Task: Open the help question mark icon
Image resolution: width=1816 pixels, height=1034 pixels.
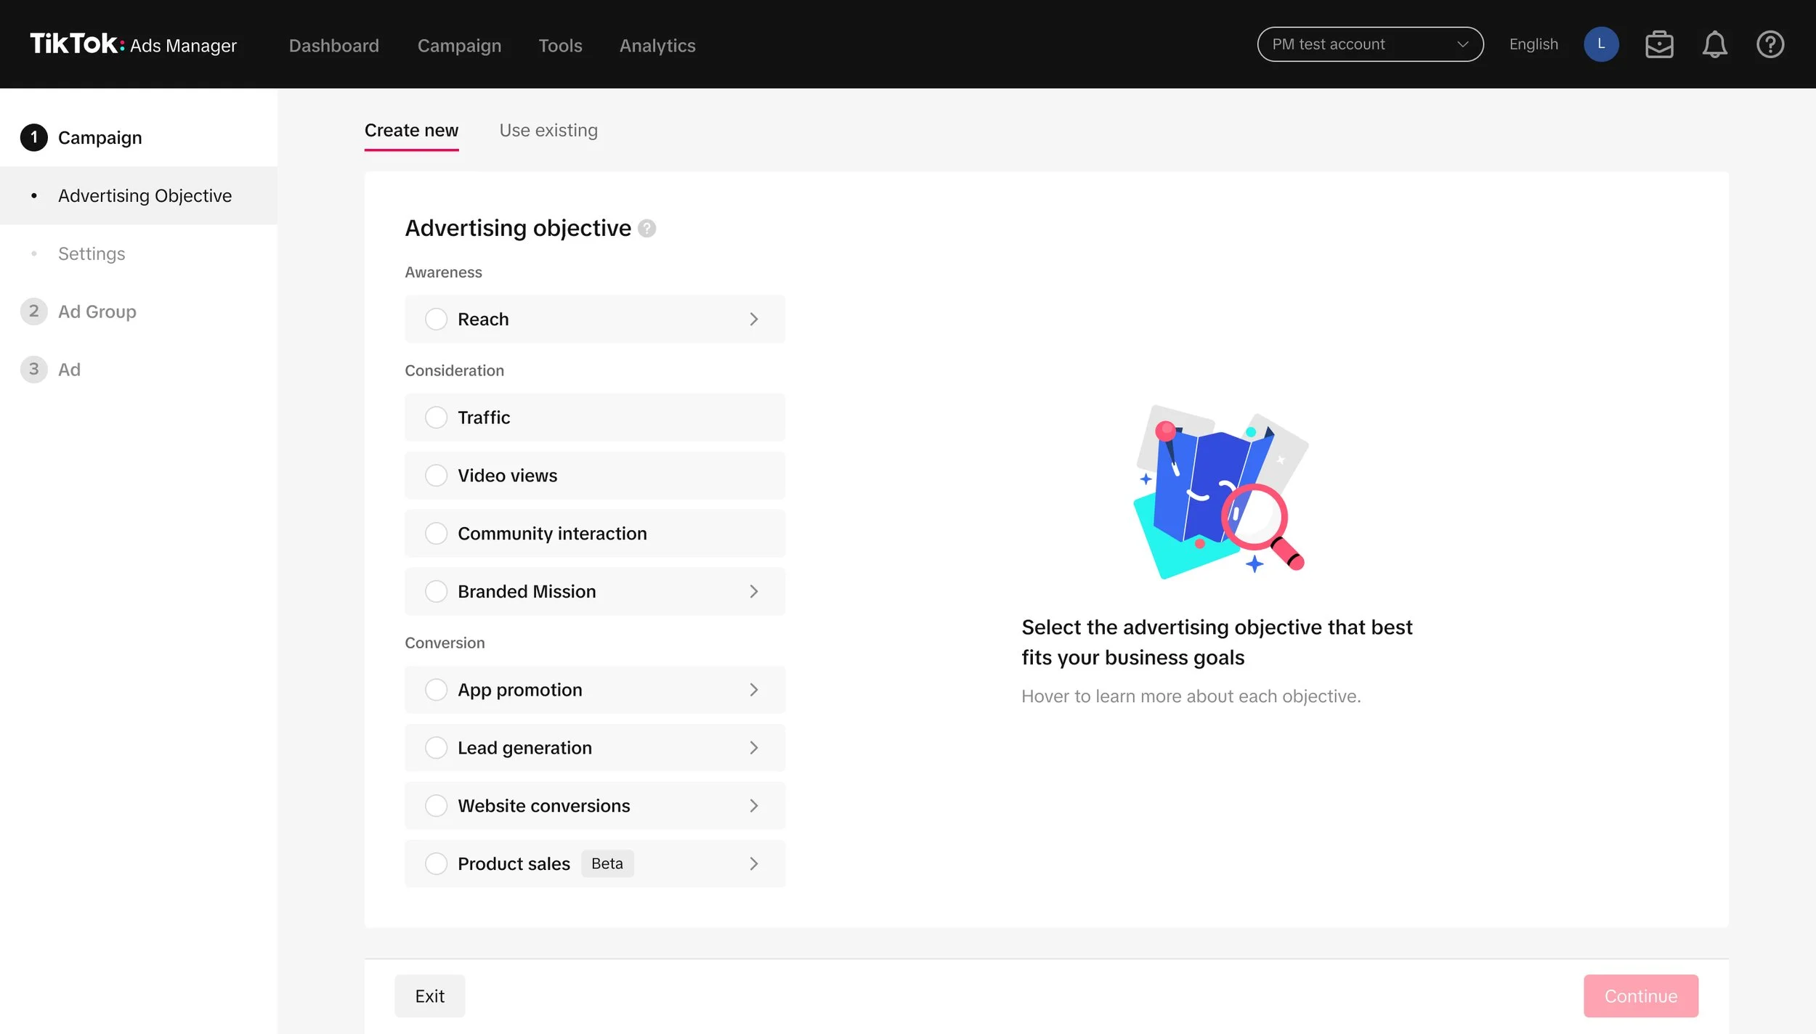Action: [1770, 44]
